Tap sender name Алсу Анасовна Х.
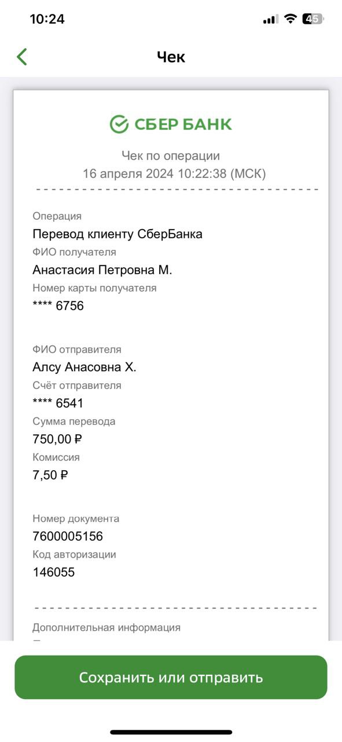This screenshot has width=342, height=742. coord(84,368)
